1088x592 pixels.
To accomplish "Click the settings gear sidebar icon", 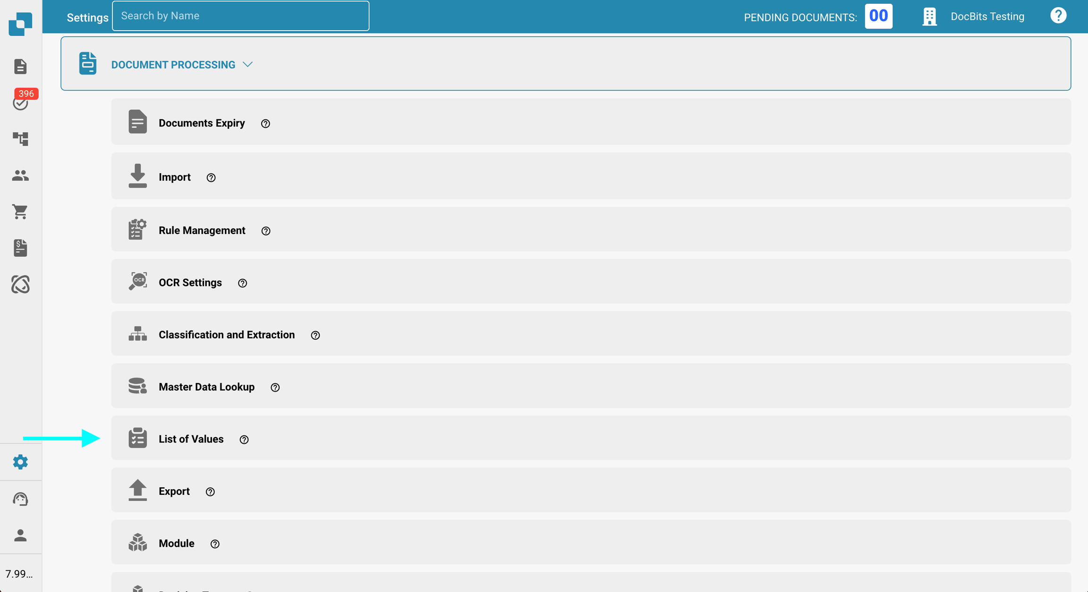I will pyautogui.click(x=20, y=462).
